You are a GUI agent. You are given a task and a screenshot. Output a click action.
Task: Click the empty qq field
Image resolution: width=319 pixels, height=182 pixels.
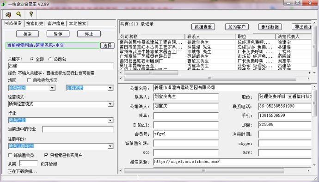186,152
